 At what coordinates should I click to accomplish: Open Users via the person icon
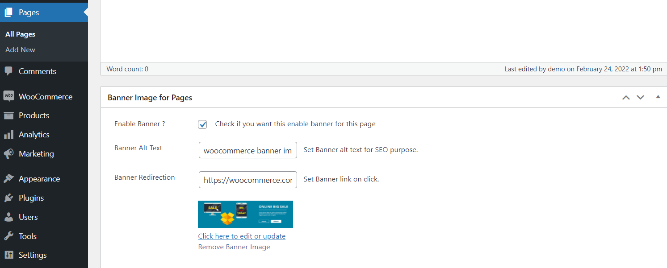click(x=9, y=217)
